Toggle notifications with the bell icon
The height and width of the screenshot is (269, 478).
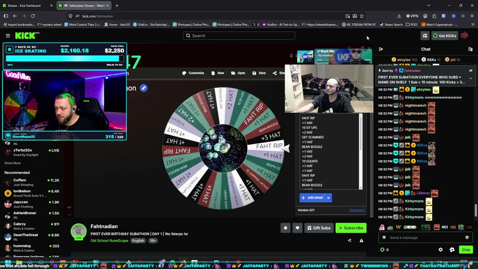point(286,228)
